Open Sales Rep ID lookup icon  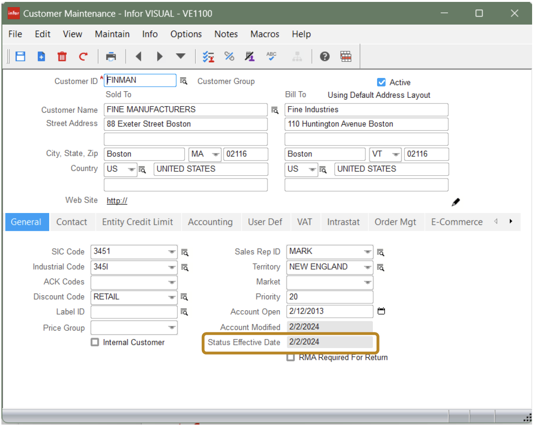pos(380,253)
